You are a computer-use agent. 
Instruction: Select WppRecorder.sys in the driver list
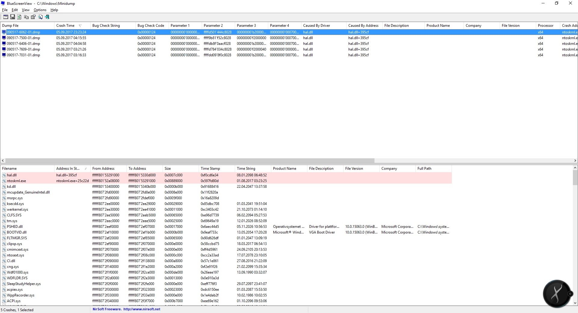click(x=226, y=295)
